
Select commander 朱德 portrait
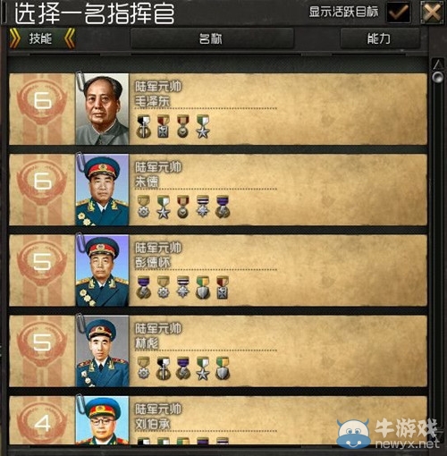[102, 190]
